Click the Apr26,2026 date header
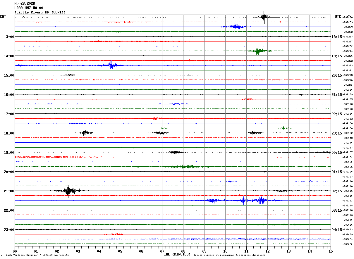The width and height of the screenshot is (354, 259). click(x=25, y=4)
